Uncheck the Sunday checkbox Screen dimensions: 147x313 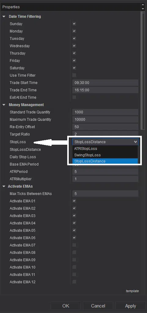click(x=74, y=24)
